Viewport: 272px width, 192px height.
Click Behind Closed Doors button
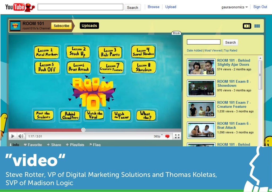point(70,115)
